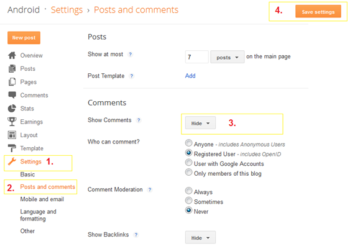Image resolution: width=350 pixels, height=249 pixels.
Task: Click the Template paint roller icon
Action: click(x=12, y=148)
